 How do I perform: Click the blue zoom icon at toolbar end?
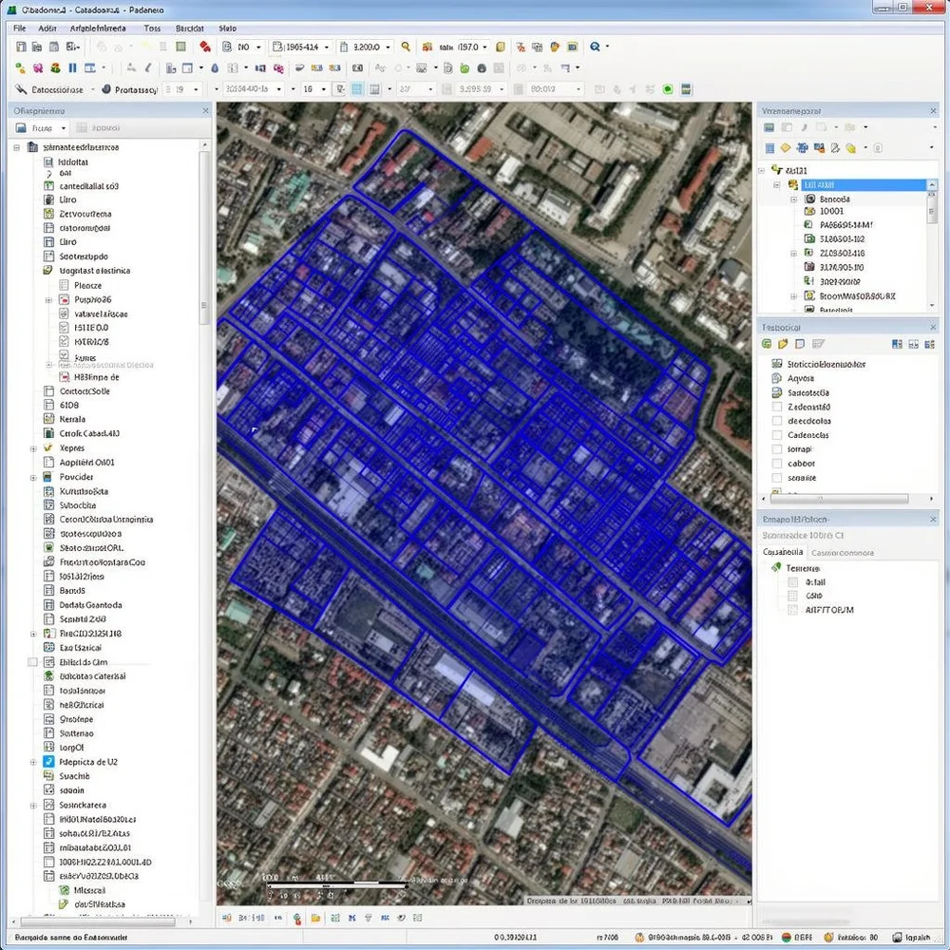point(595,47)
